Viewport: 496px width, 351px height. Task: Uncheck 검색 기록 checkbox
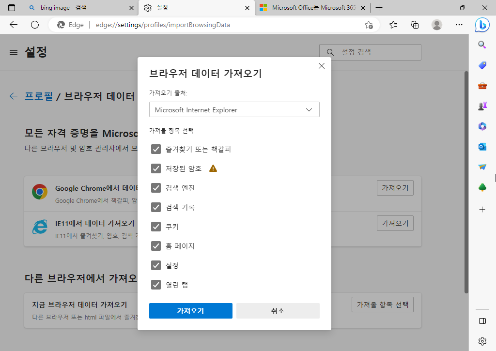[156, 207]
